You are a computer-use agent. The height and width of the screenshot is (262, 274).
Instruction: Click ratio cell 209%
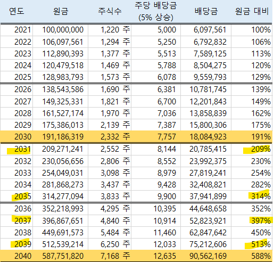(261, 149)
